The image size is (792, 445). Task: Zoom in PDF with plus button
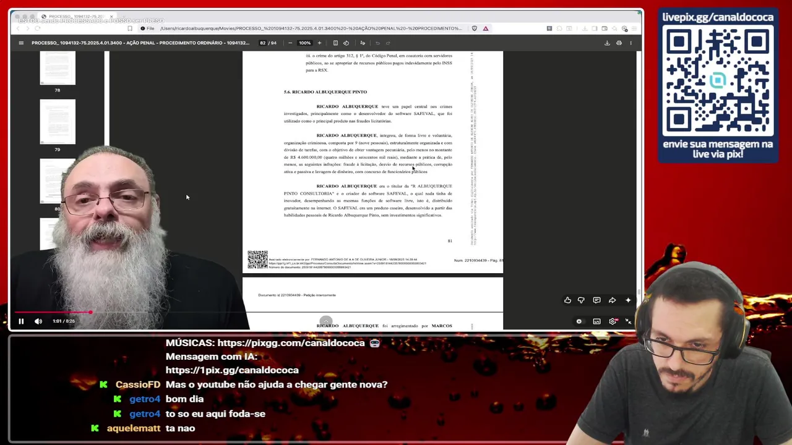319,43
